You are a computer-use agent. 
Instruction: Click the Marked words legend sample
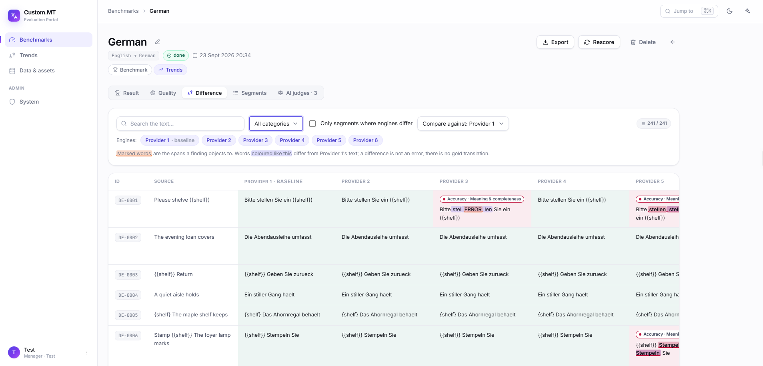point(134,154)
